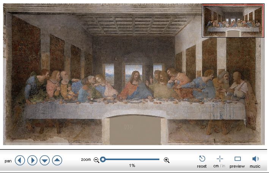269x173 pixels.
Task: Click the 'reset' text label
Action: [x=202, y=166]
